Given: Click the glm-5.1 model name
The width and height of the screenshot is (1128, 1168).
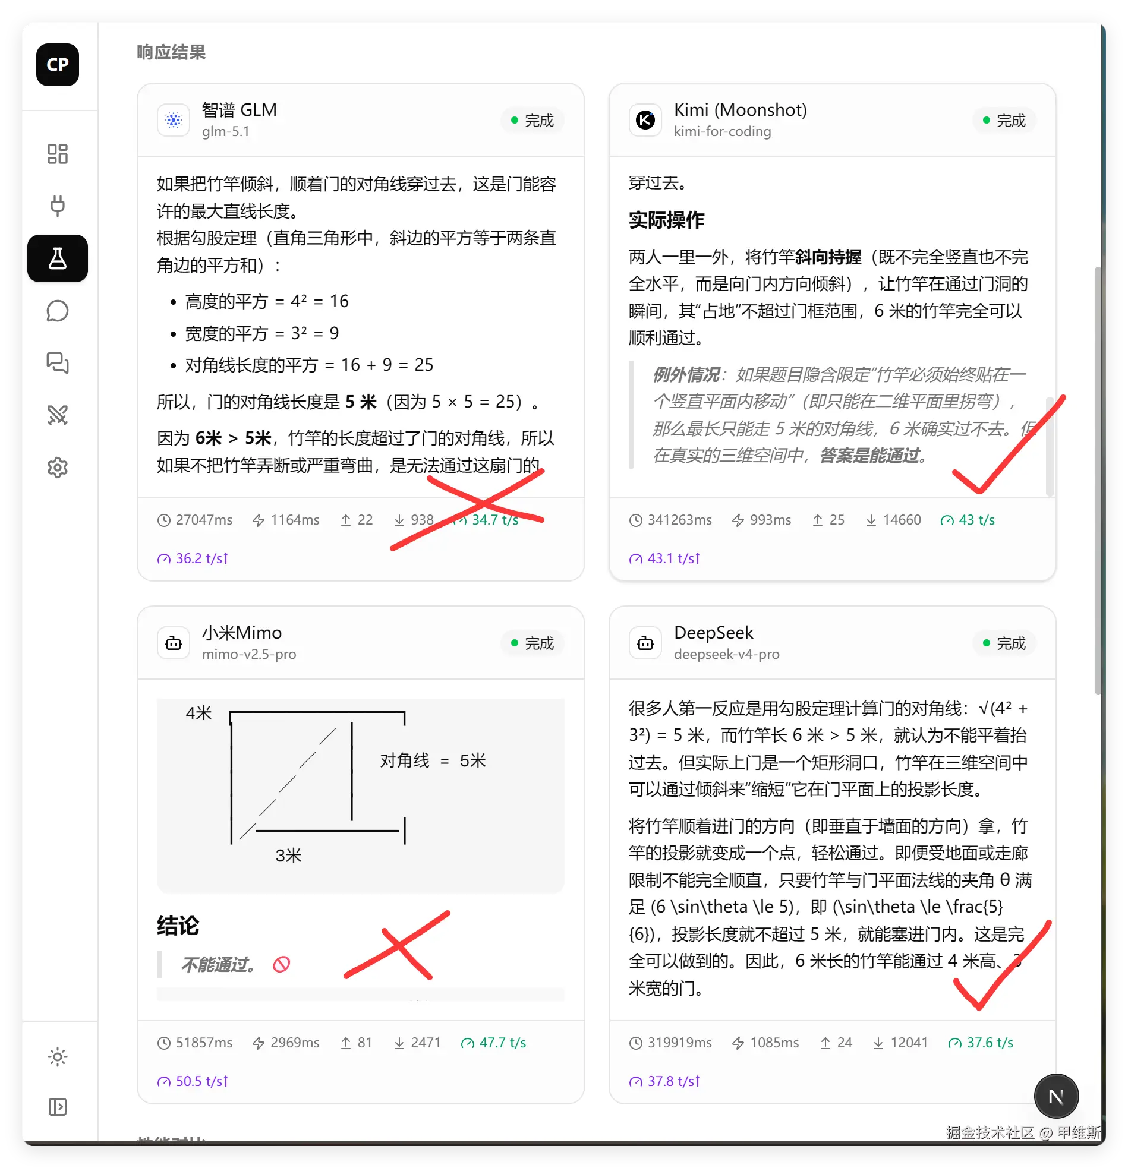Looking at the screenshot, I should pyautogui.click(x=225, y=131).
